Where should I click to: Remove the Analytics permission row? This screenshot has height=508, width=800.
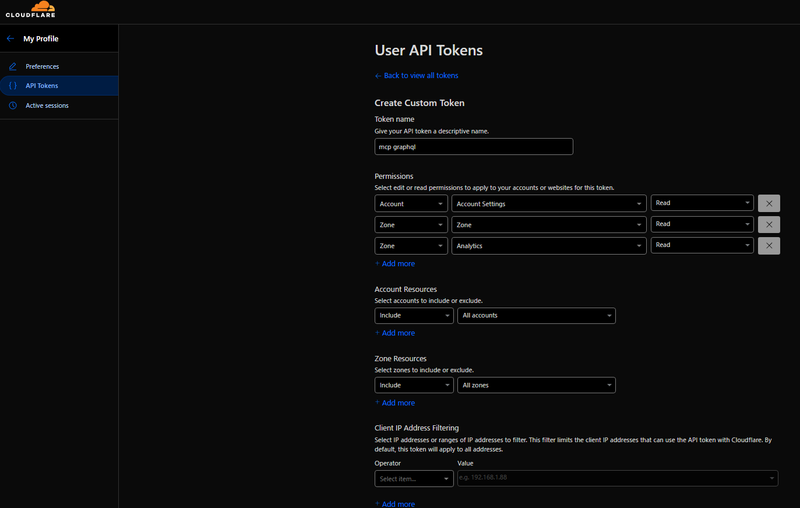[769, 246]
